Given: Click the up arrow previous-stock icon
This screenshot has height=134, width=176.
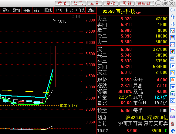Looking at the screenshot, I should [x=172, y=17].
